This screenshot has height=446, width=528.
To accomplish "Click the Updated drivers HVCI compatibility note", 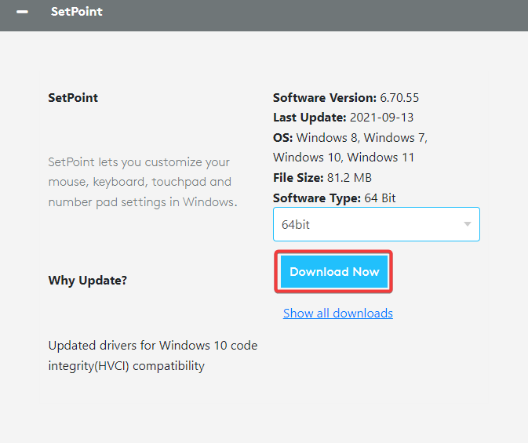I will (x=152, y=355).
